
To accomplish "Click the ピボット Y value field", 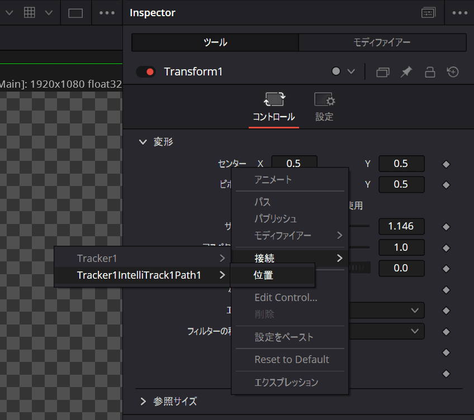I will click(401, 184).
